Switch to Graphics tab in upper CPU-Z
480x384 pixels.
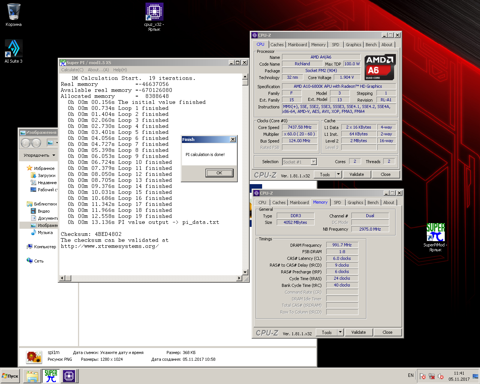(354, 45)
